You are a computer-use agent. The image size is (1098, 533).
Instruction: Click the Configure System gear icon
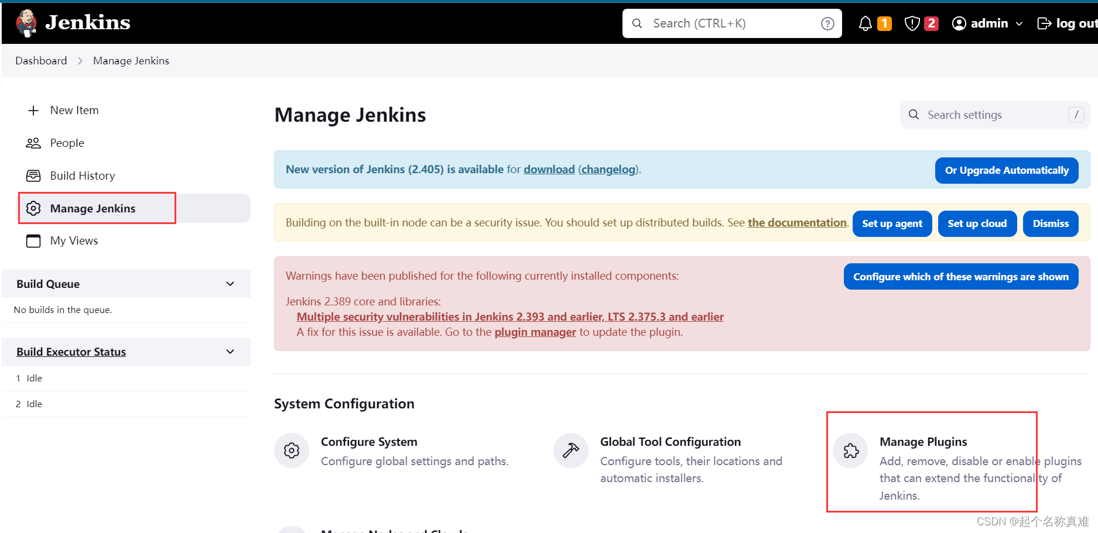coord(292,451)
